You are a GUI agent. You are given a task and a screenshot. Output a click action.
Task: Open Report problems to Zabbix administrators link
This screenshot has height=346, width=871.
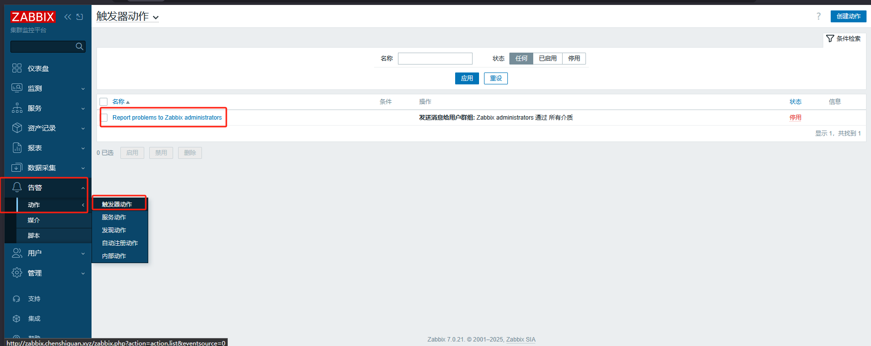click(x=167, y=118)
